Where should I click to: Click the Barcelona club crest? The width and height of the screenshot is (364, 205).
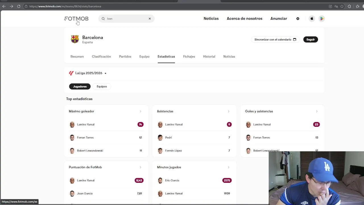[x=75, y=39]
